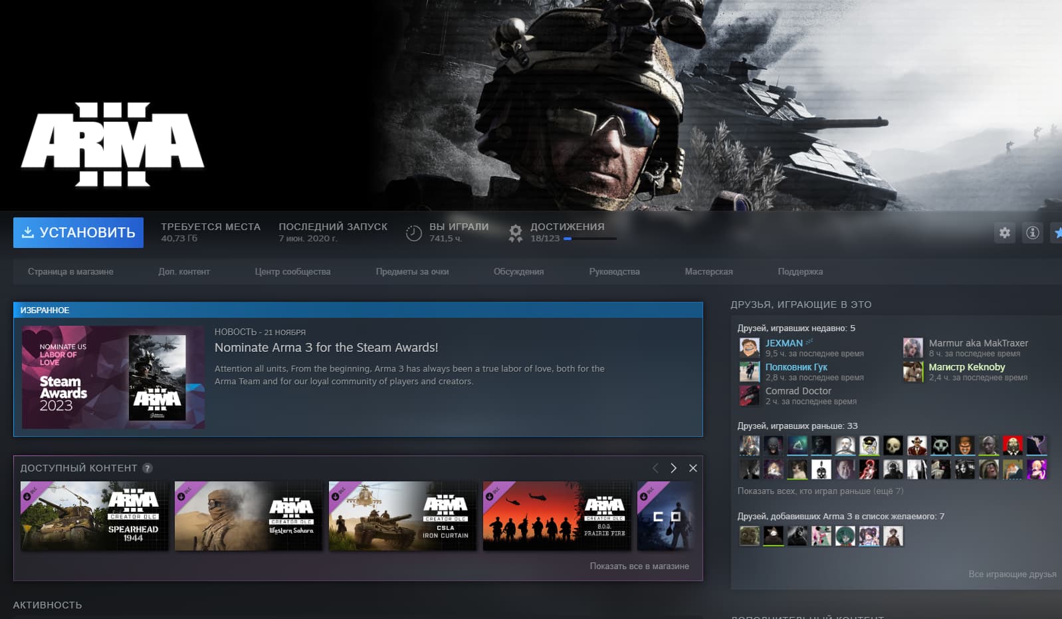Open JEXMAN friend profile

784,343
